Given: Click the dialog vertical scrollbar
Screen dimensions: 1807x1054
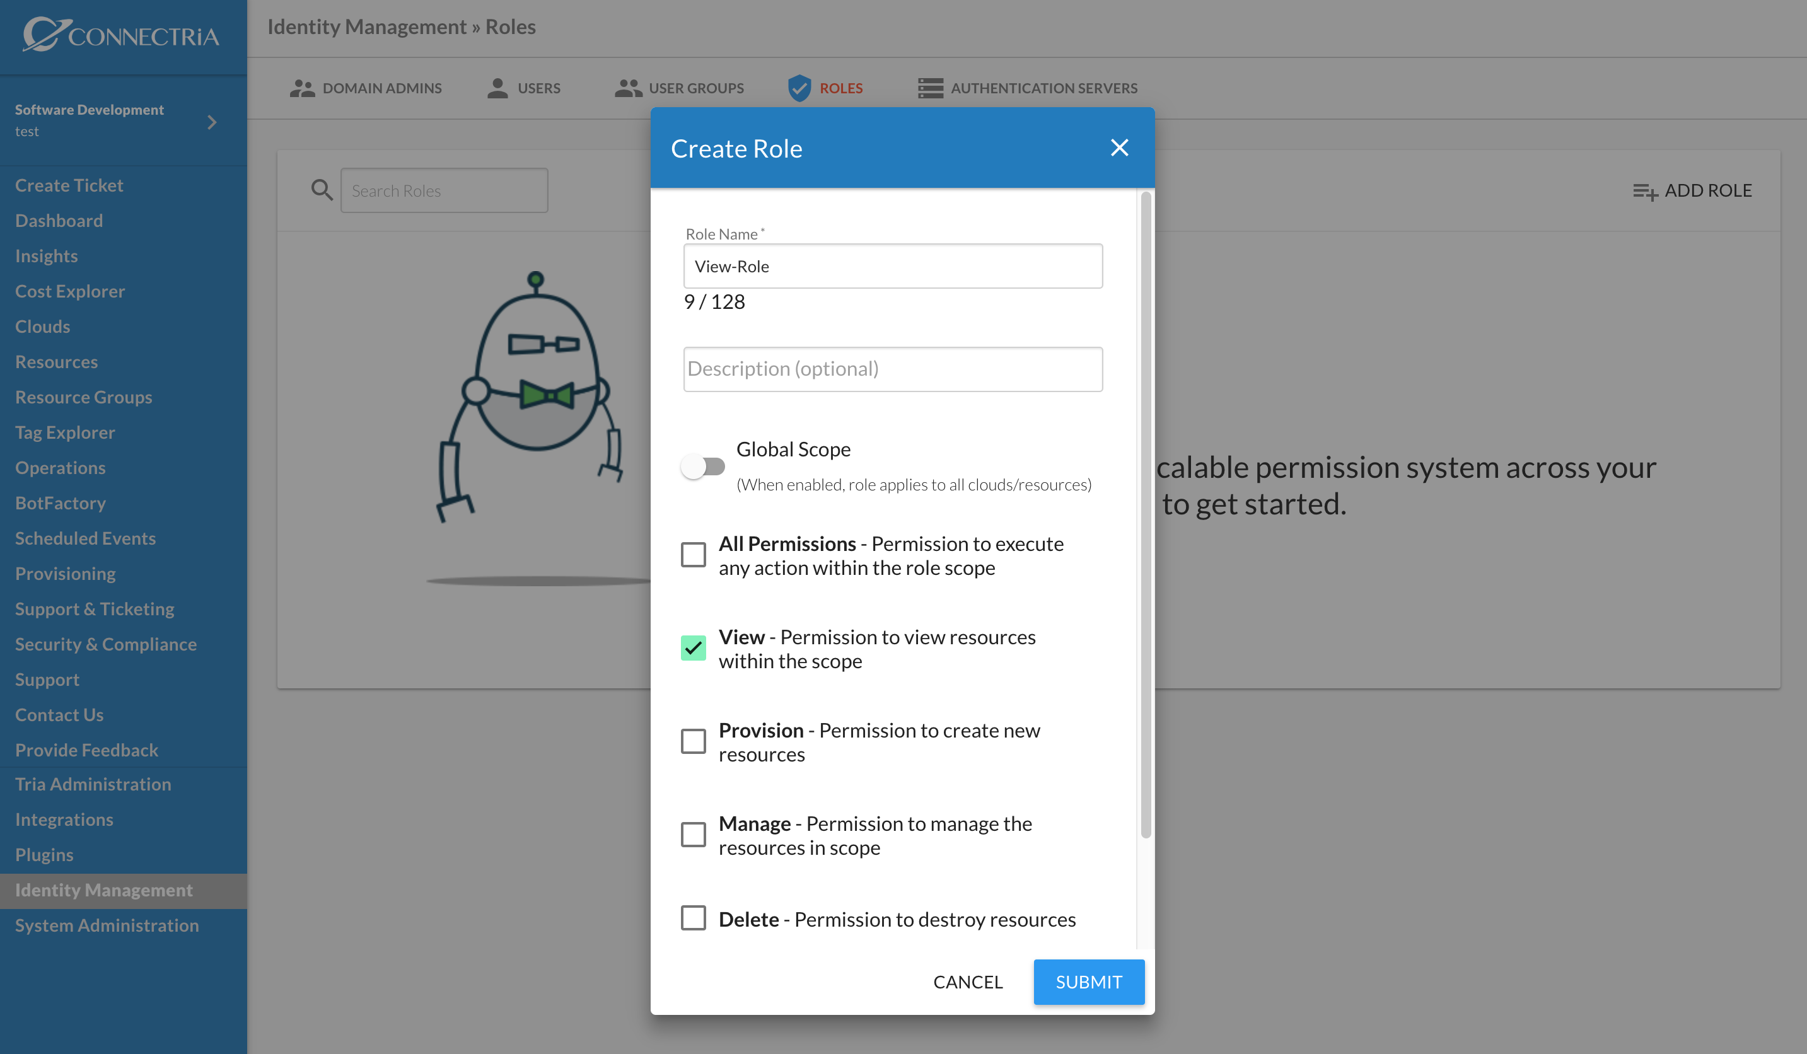Looking at the screenshot, I should pyautogui.click(x=1145, y=514).
